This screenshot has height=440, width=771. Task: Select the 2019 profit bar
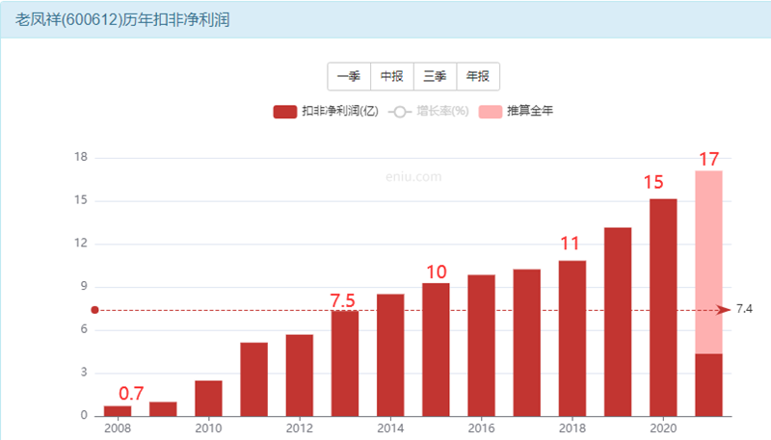pos(618,323)
